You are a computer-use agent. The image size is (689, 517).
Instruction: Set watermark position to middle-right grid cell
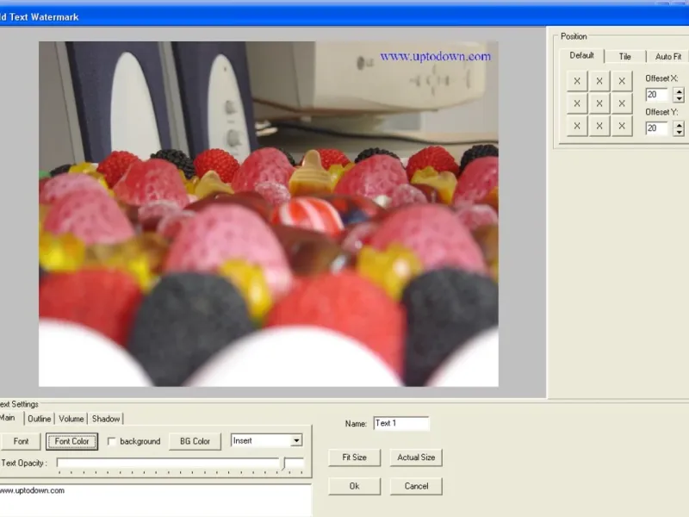622,103
